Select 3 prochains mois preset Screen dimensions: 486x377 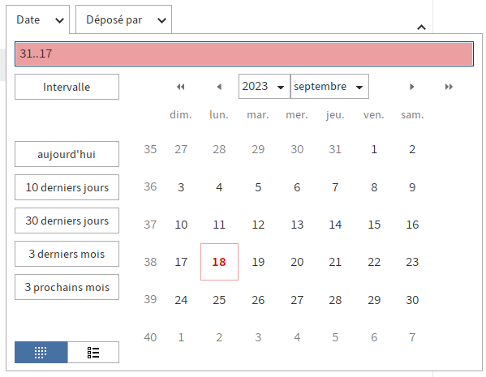[x=67, y=287]
